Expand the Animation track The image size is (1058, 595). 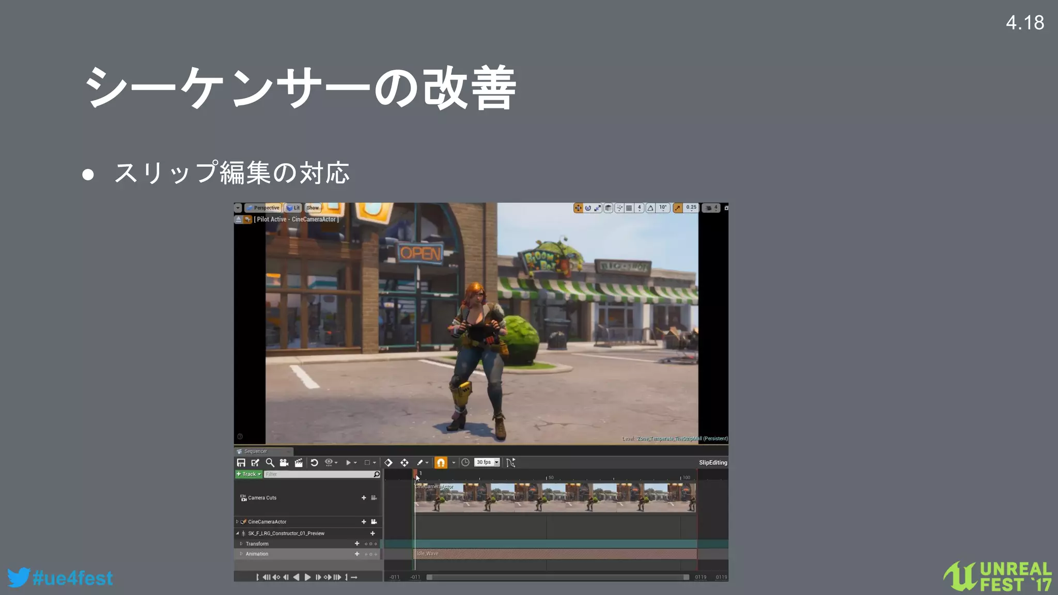(x=241, y=554)
